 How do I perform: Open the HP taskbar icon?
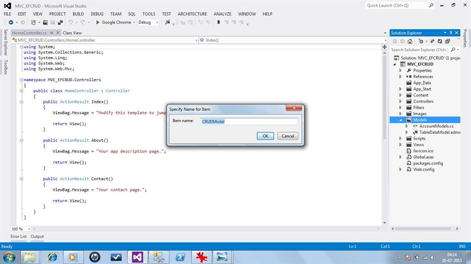tap(95, 257)
